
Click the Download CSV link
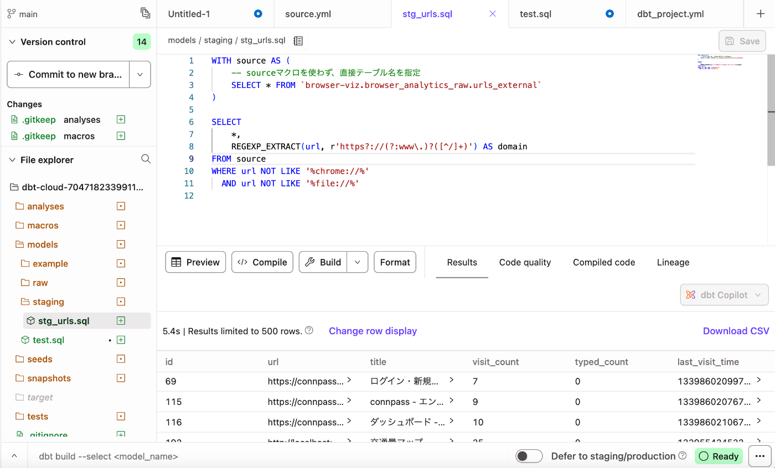(736, 331)
